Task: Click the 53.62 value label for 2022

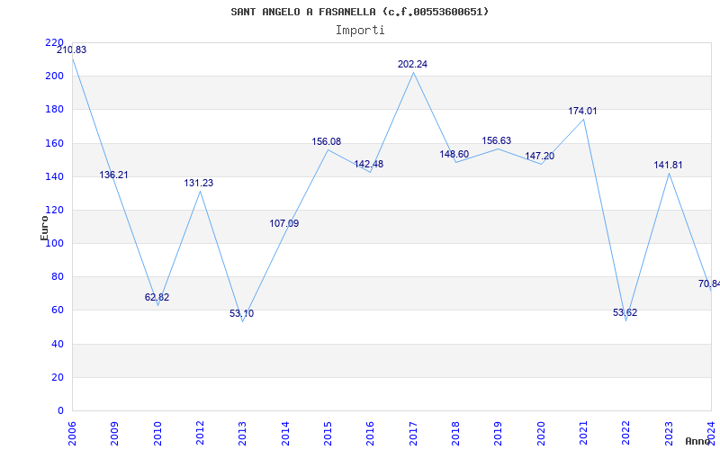Action: [x=625, y=312]
